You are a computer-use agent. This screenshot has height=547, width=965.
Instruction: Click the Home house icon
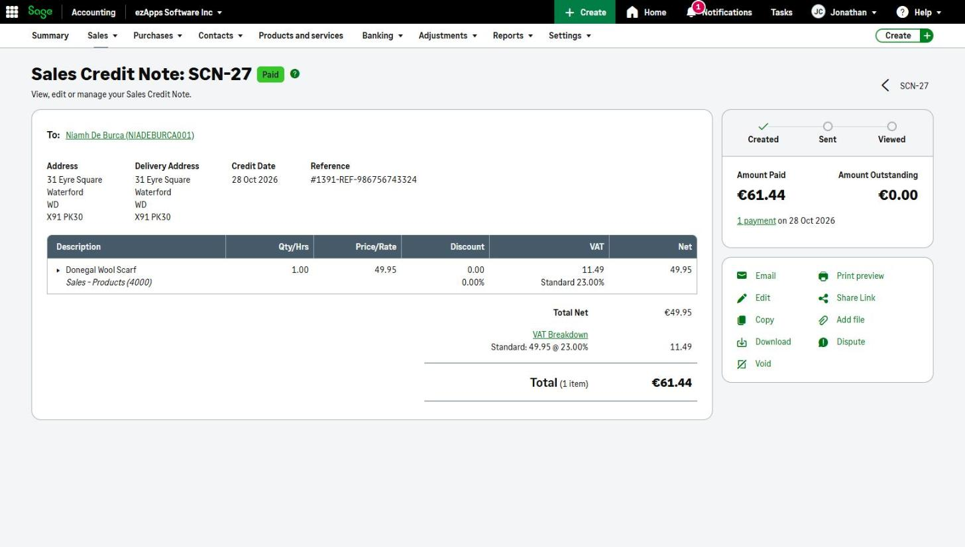[x=632, y=12]
